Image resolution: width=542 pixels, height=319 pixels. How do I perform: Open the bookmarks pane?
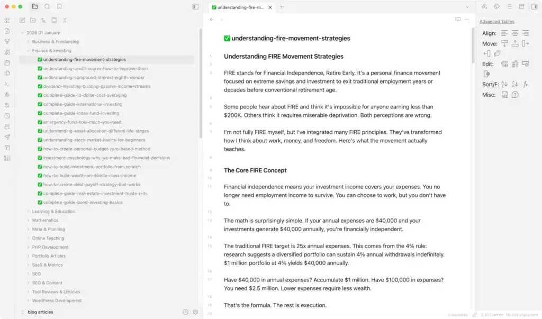(59, 7)
